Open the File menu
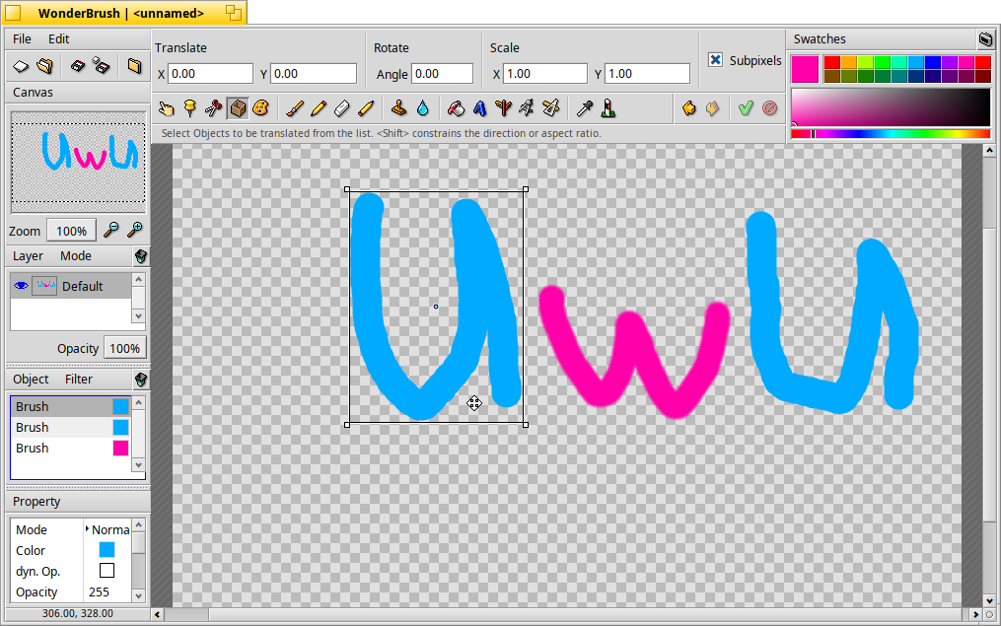The height and width of the screenshot is (626, 1001). [22, 38]
